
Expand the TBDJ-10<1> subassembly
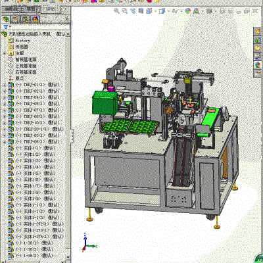4,123
